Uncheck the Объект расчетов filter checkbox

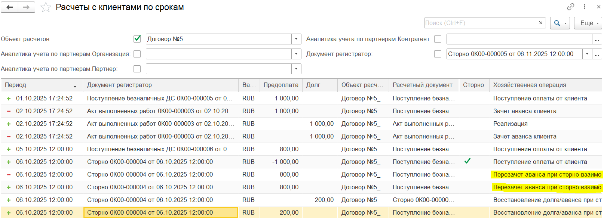[137, 39]
